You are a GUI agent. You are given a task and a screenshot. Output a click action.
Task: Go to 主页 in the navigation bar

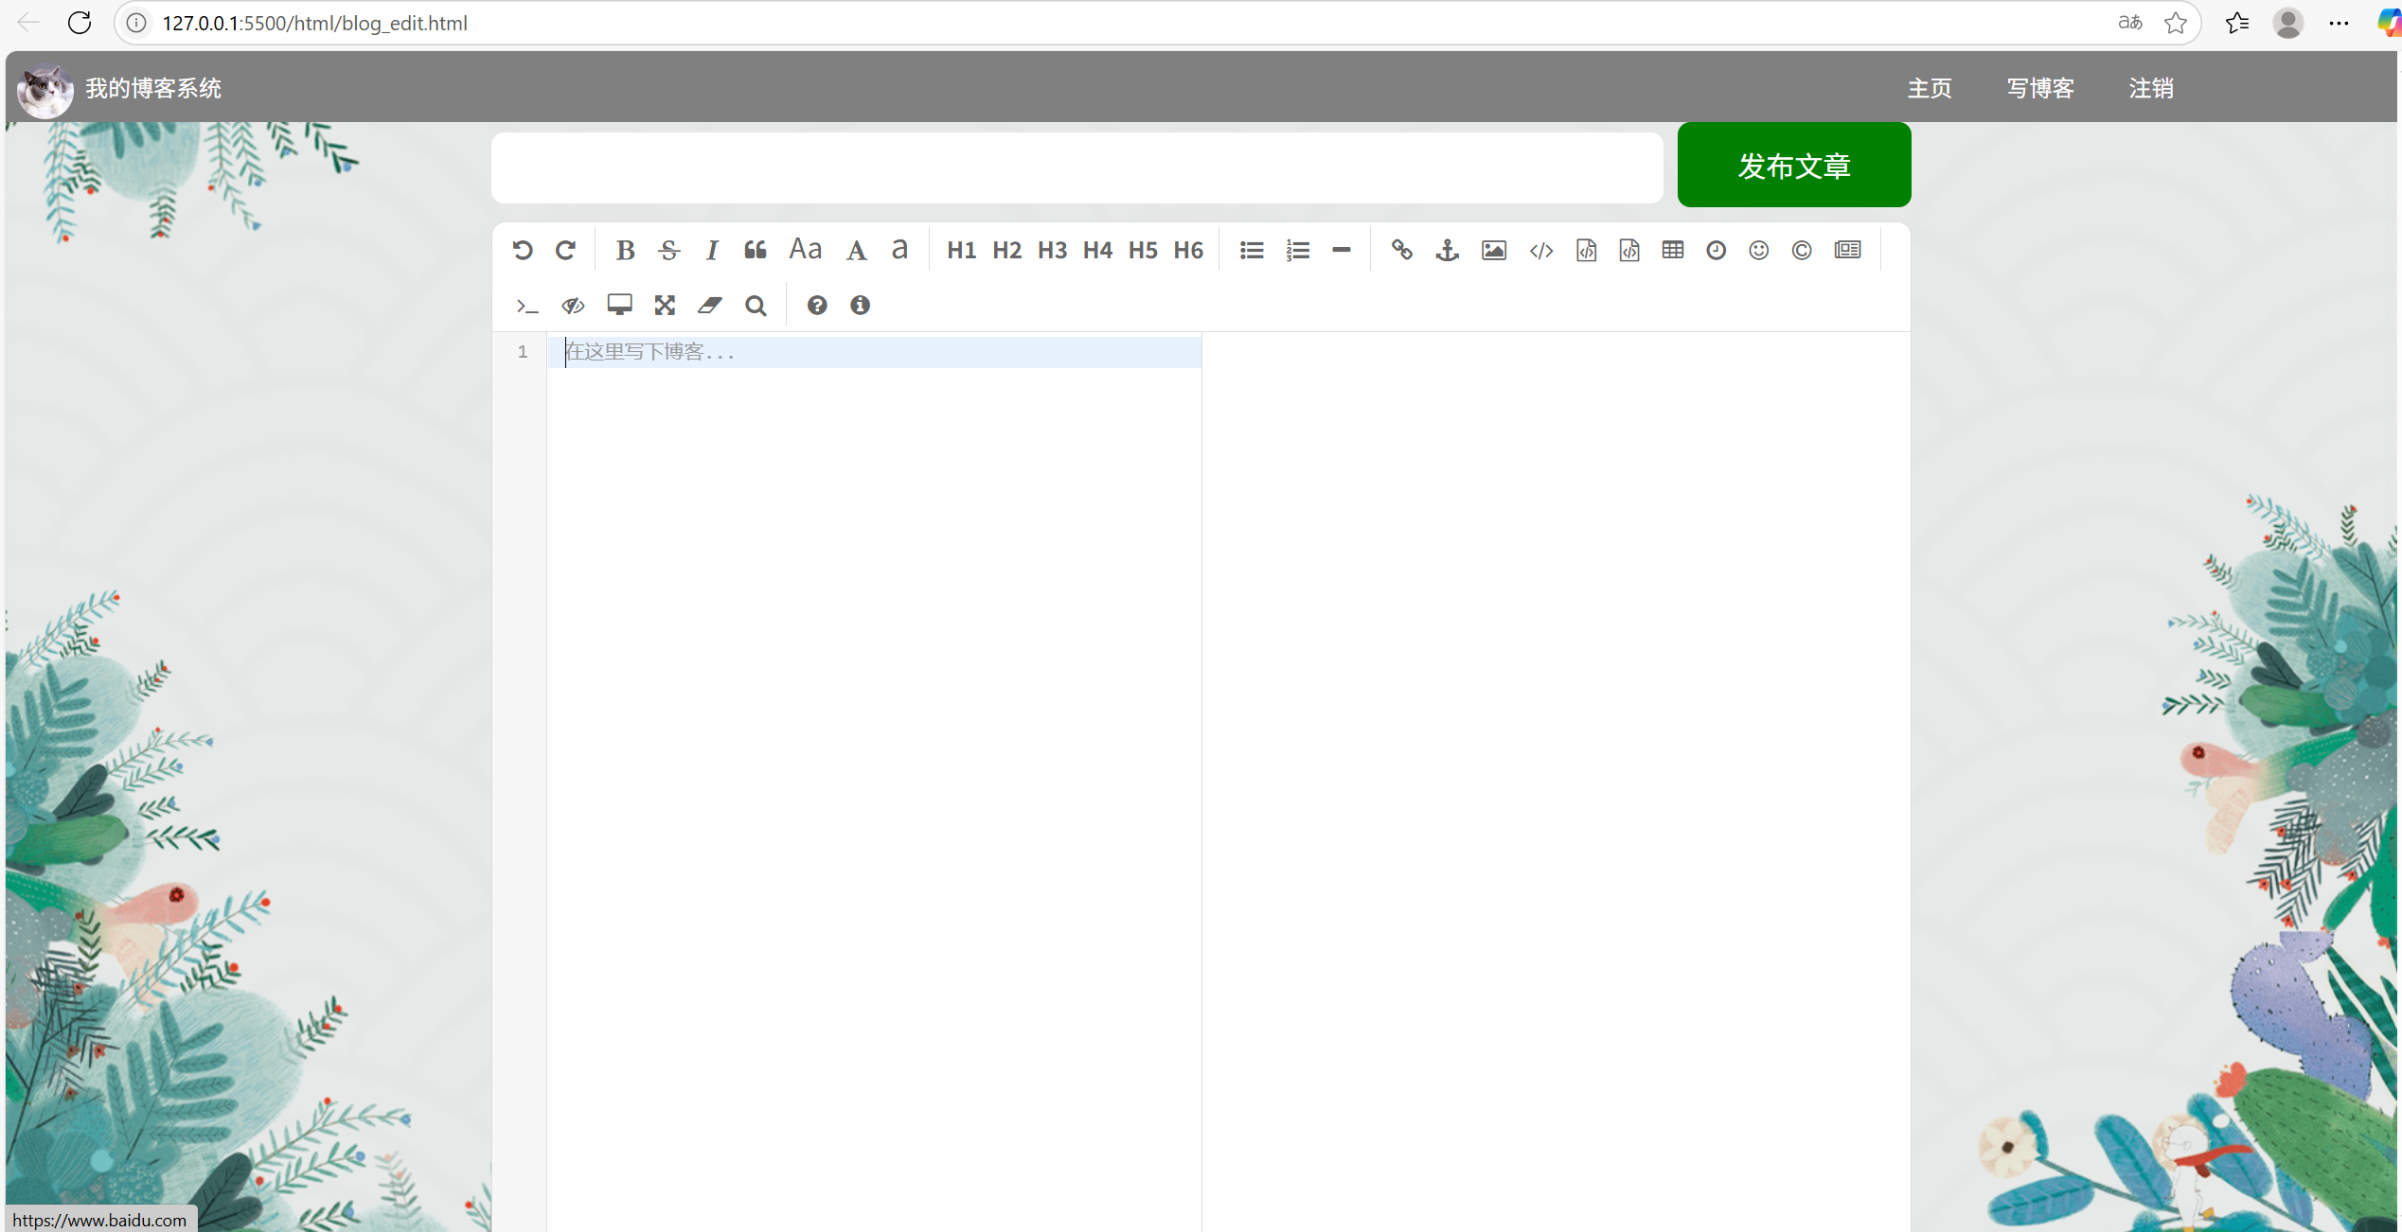pos(1929,89)
